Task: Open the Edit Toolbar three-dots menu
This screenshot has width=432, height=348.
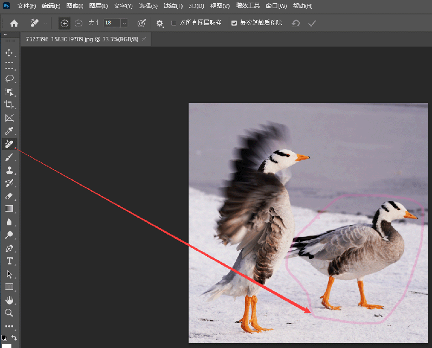Action: 9,326
